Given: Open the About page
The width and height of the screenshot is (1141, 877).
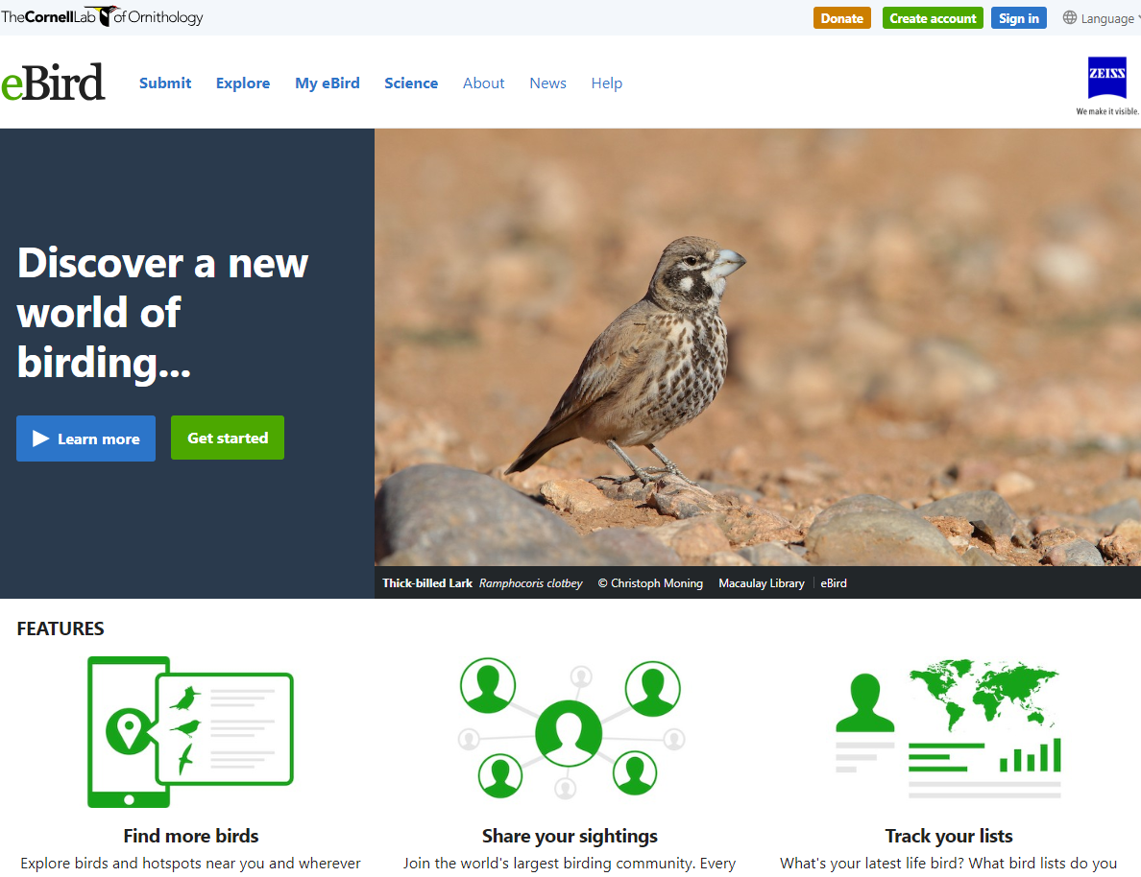Looking at the screenshot, I should 483,83.
